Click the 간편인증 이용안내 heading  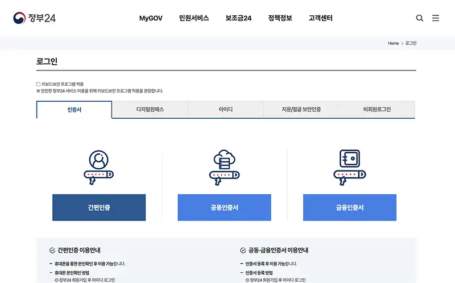79,250
